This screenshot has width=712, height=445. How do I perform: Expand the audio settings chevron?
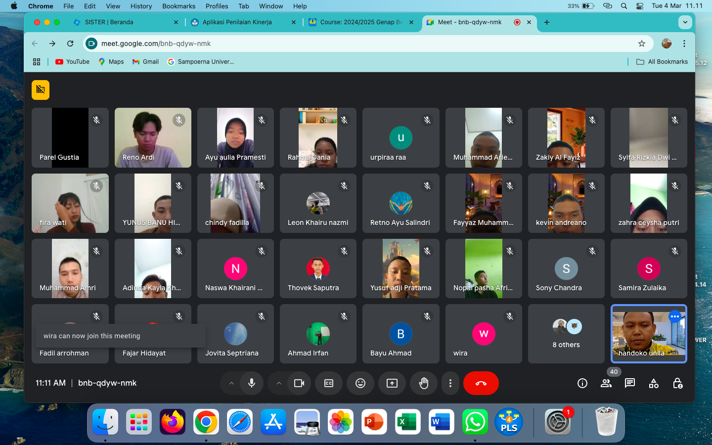[x=231, y=383]
